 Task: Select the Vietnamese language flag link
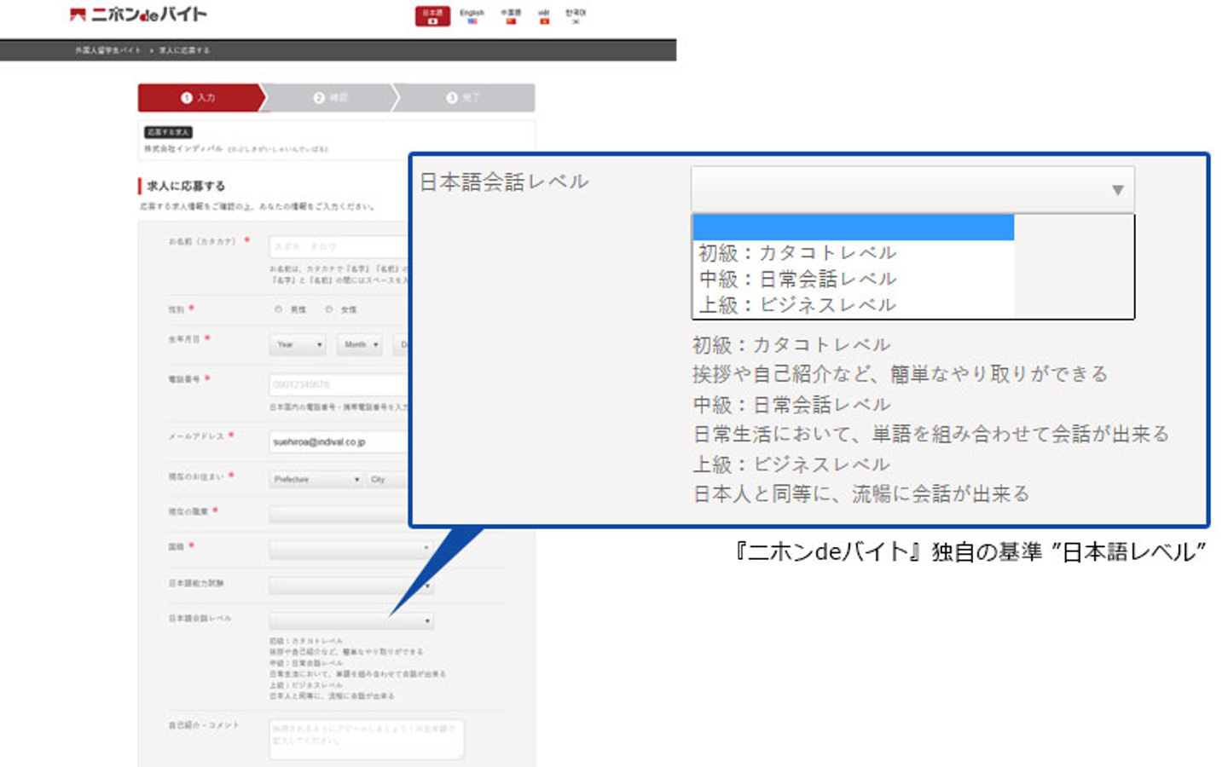click(x=544, y=15)
